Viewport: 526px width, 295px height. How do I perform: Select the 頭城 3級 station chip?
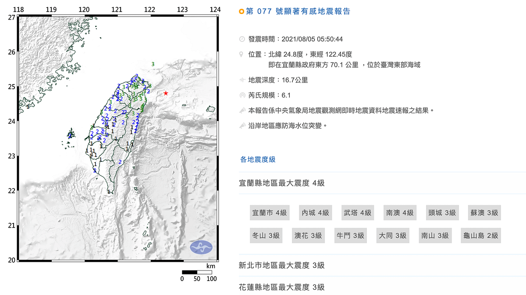442,212
